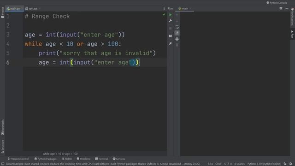Click the shared indexes download status message
The height and width of the screenshot is (166, 295).
(103, 164)
